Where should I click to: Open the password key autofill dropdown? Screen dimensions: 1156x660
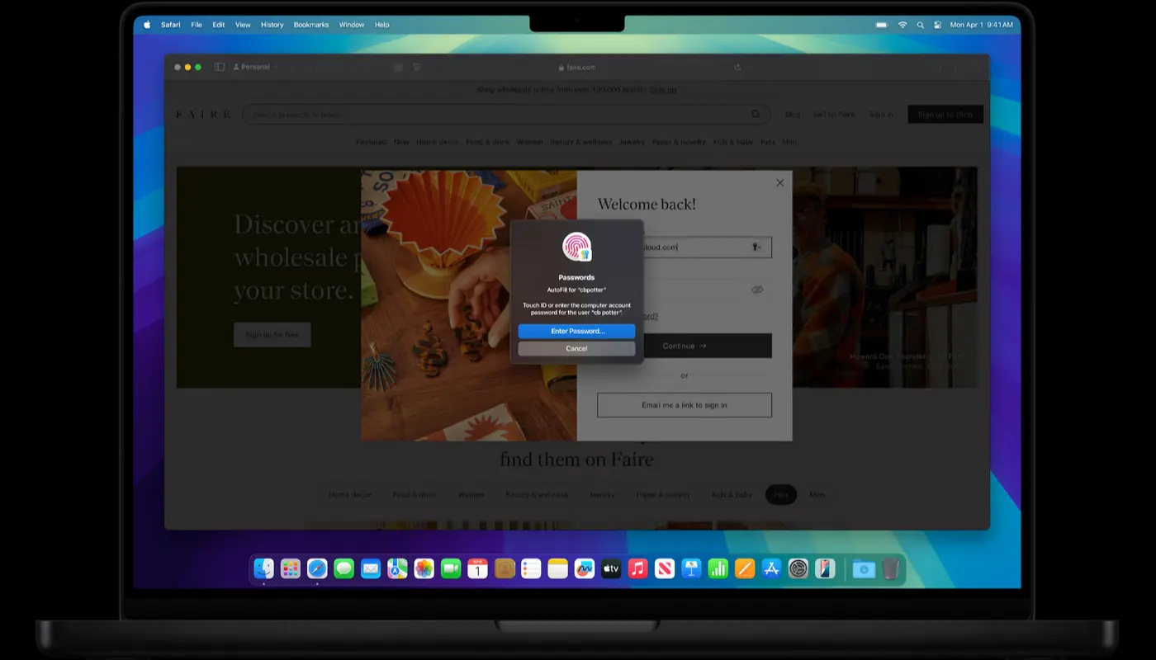click(756, 247)
